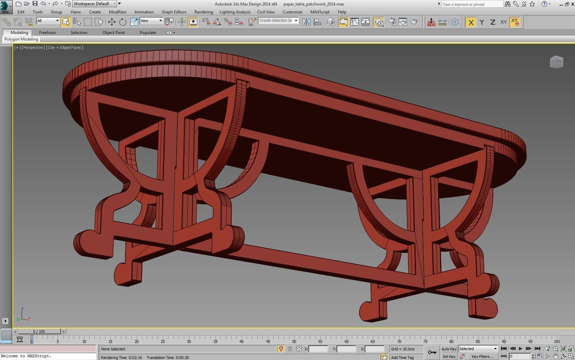Toggle Angle Snap

[x=217, y=22]
